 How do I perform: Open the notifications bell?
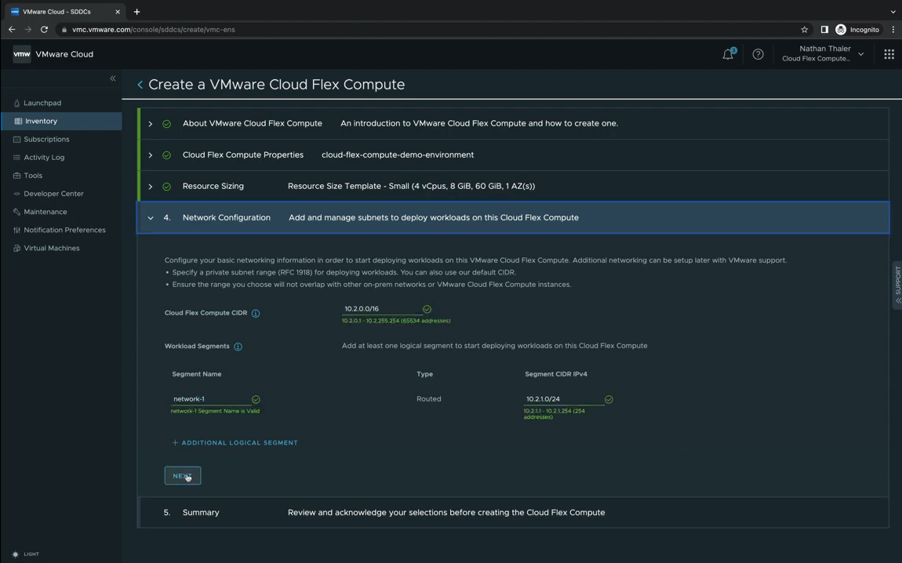(728, 54)
